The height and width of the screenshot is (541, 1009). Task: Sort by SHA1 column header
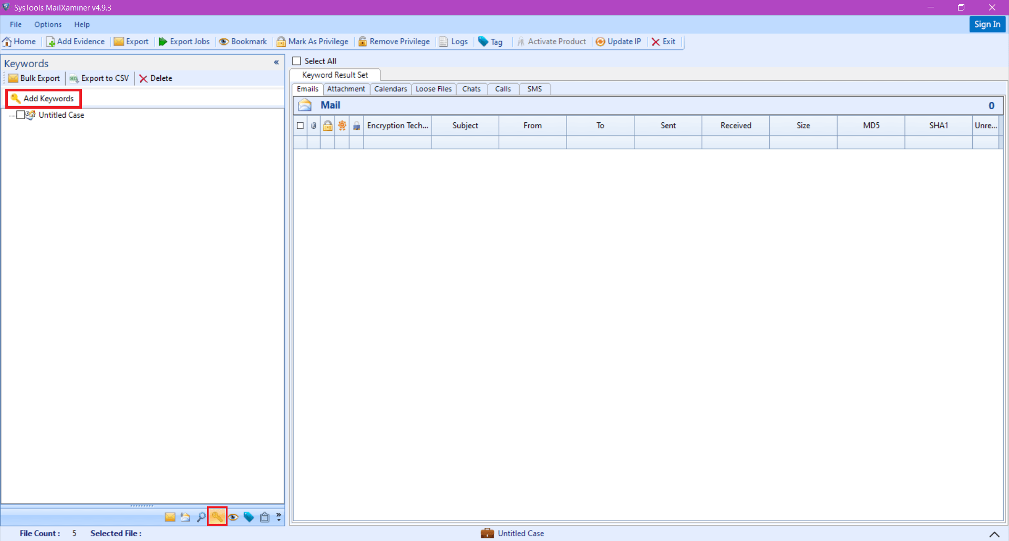939,126
